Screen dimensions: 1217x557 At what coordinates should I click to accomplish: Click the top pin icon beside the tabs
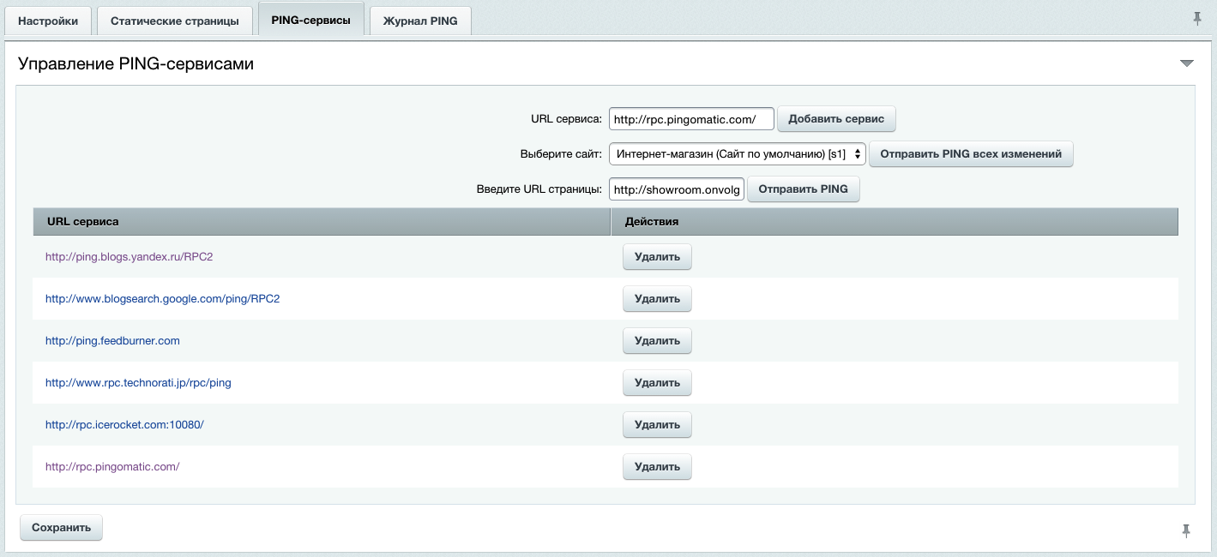coord(1197,19)
